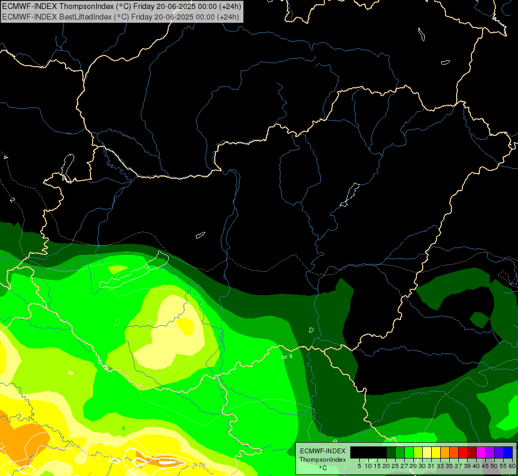Click the medium green 25–27 legend swatch

400,452
